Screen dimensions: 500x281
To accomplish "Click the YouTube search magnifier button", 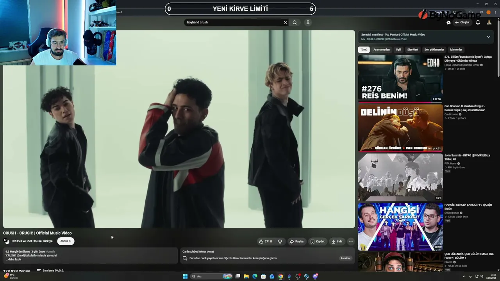I will coord(295,22).
